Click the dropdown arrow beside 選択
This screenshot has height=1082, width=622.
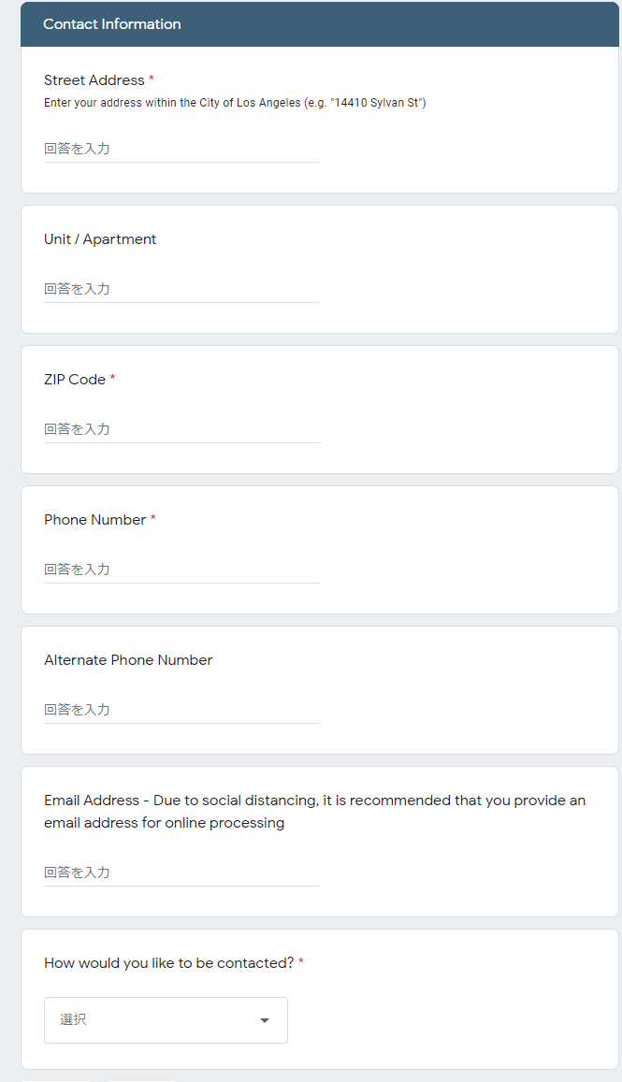click(264, 1020)
